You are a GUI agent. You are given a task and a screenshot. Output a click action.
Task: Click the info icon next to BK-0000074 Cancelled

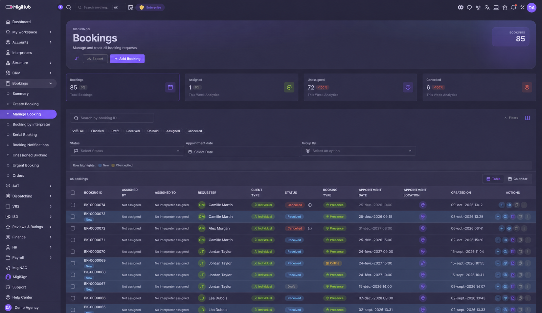(310, 205)
